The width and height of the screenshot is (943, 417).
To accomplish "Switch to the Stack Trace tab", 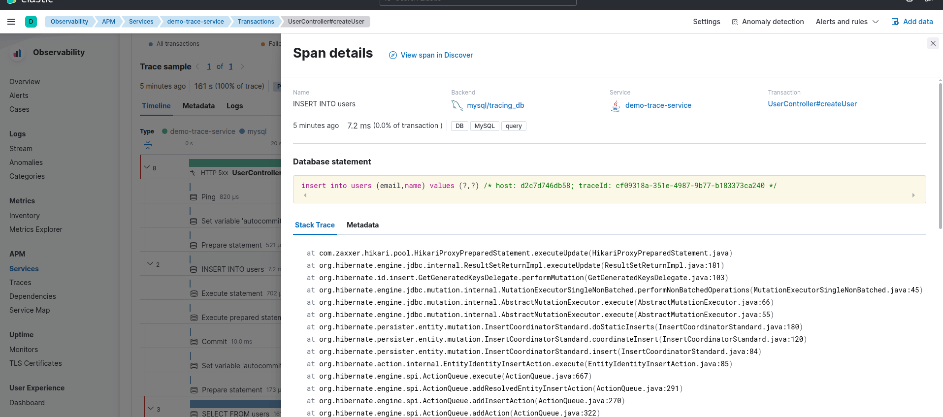I will [x=315, y=225].
